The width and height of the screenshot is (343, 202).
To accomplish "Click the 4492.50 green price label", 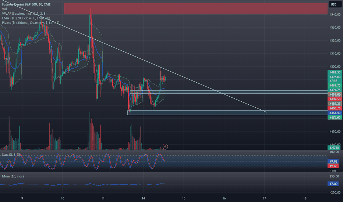I will point(335,72).
